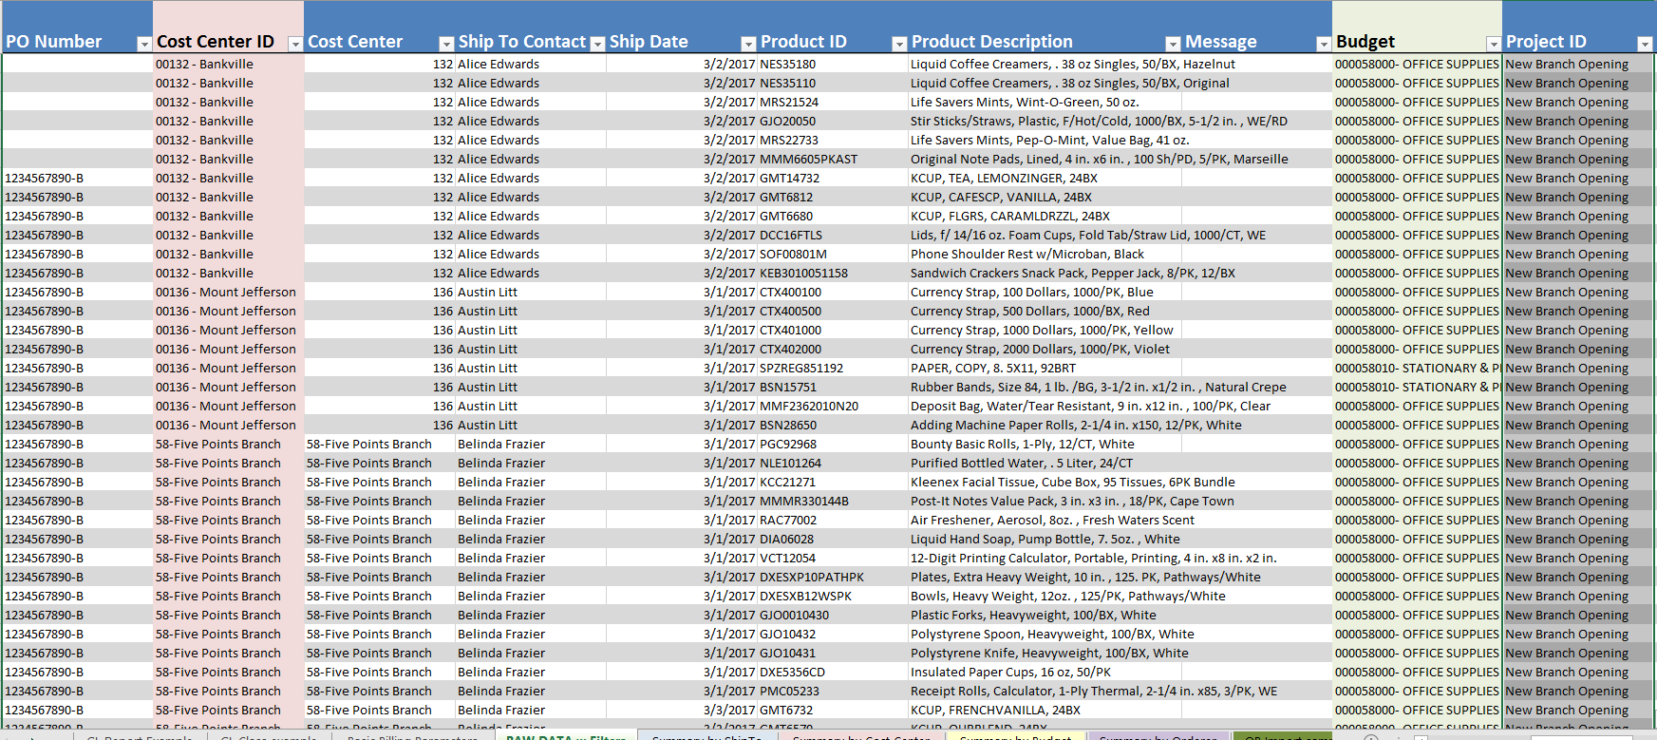This screenshot has height=740, width=1657.
Task: Click the PAPER, COPY, 8.5X11 description
Action: [993, 369]
